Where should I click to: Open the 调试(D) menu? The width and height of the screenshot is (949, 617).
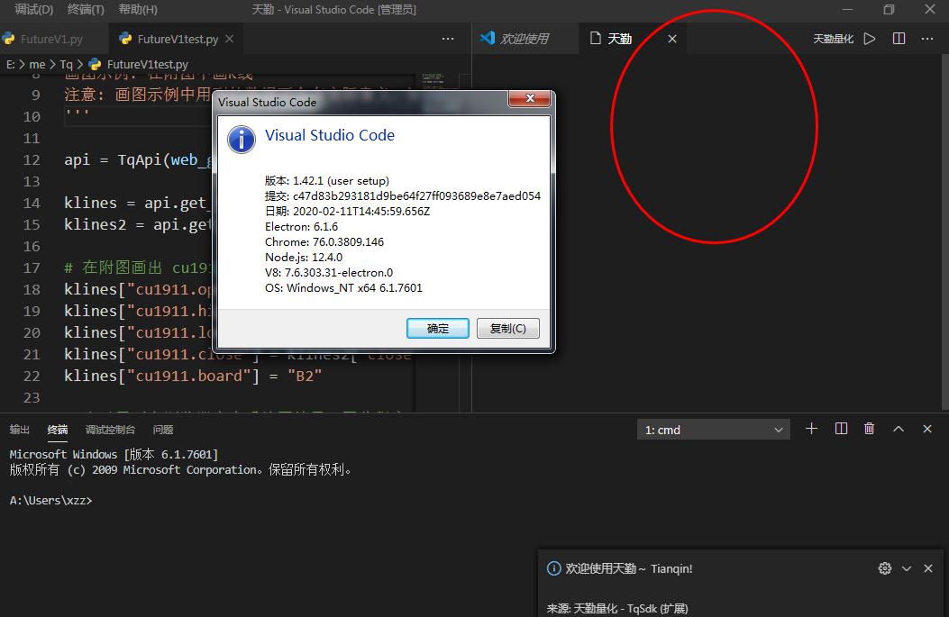34,9
